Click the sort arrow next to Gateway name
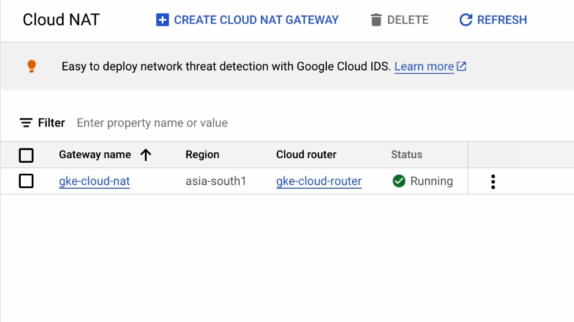Screen dimensions: 574x322 (146, 155)
